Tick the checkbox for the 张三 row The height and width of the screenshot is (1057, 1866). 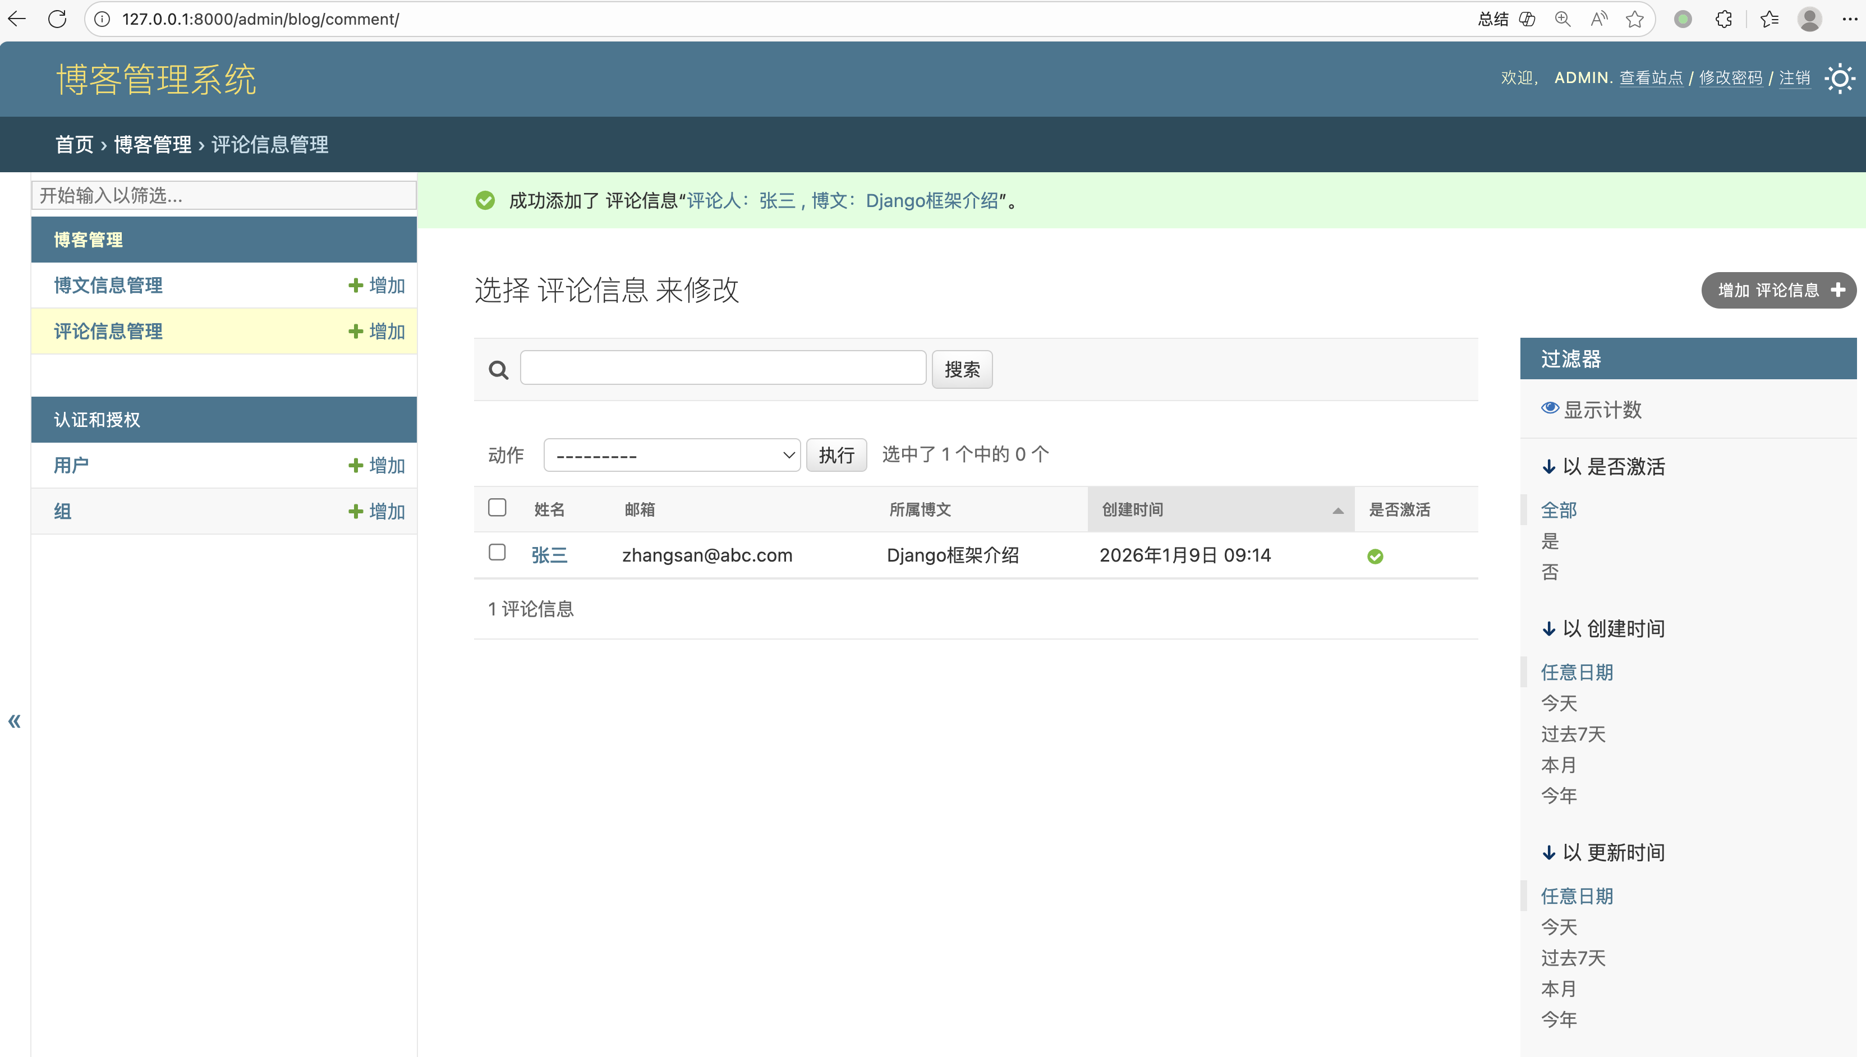[x=497, y=553]
